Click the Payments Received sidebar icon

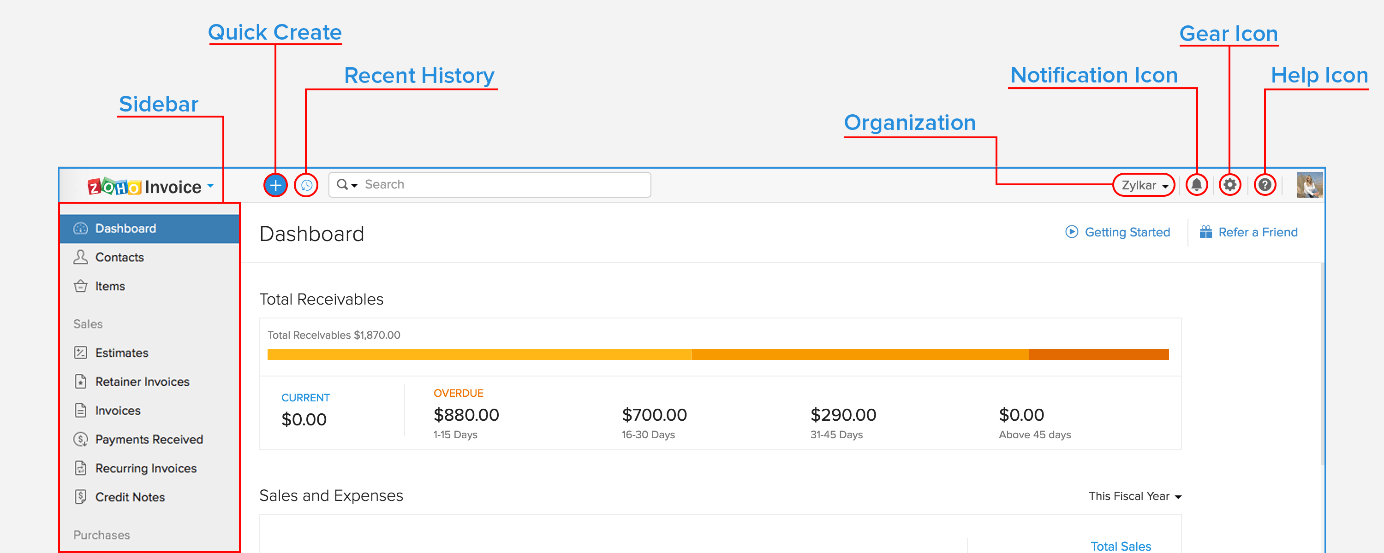point(81,439)
